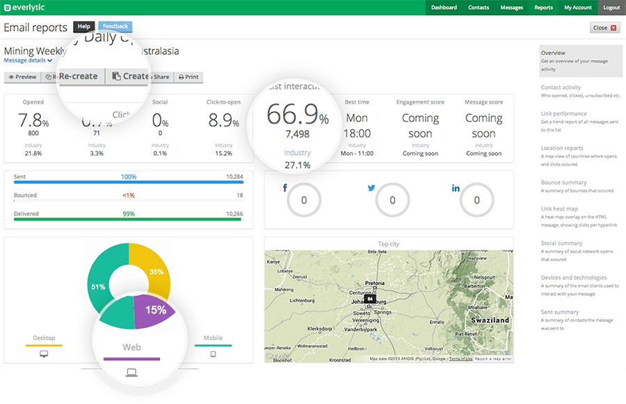This screenshot has width=626, height=404.
Task: Open the Twitter social stats circle
Action: [x=392, y=200]
